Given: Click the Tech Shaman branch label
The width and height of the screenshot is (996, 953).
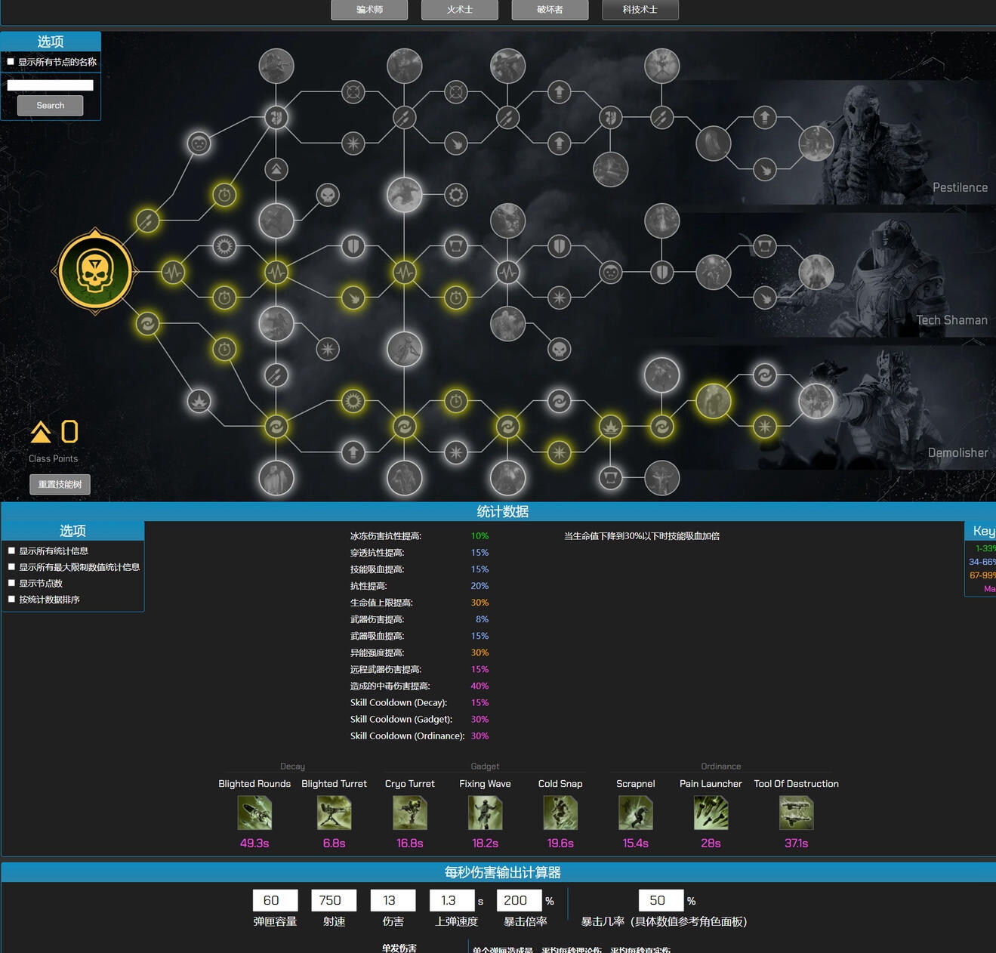Looking at the screenshot, I should 951,320.
